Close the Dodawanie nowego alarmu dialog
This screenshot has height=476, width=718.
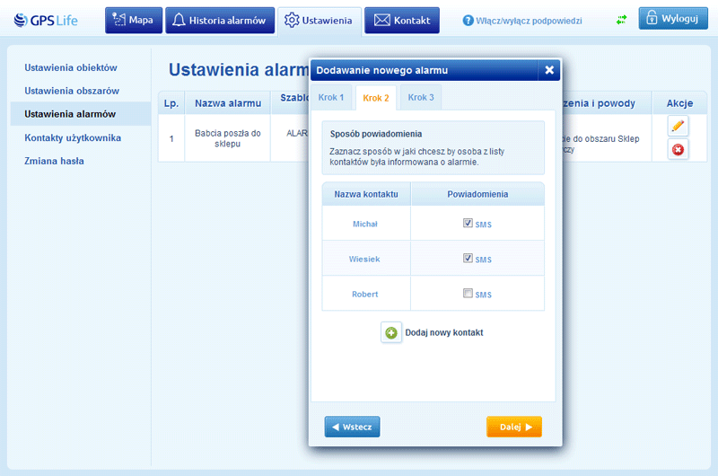click(x=549, y=70)
